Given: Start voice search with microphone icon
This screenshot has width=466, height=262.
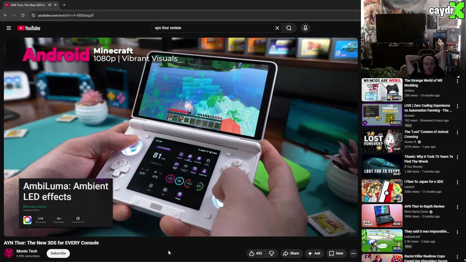Looking at the screenshot, I should [x=305, y=28].
